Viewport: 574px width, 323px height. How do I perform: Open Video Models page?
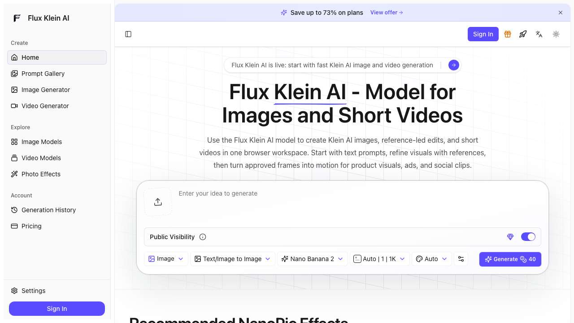click(x=57, y=158)
